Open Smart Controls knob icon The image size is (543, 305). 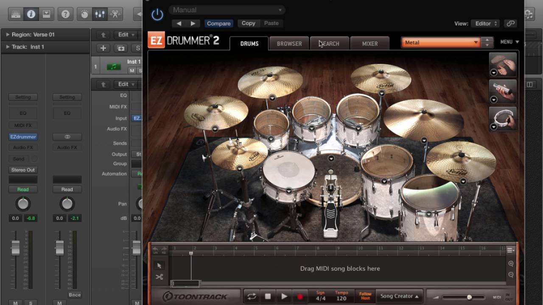pos(84,14)
